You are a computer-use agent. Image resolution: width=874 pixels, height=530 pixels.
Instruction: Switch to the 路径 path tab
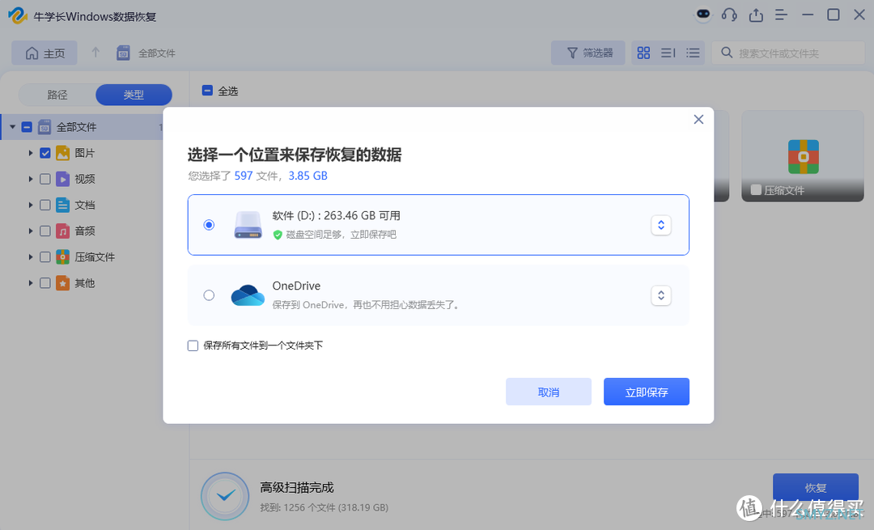[x=57, y=95]
